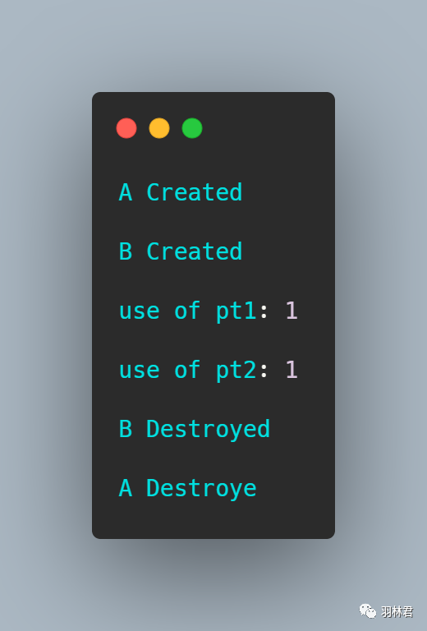Click the WeChat logo watermark icon

point(368,611)
